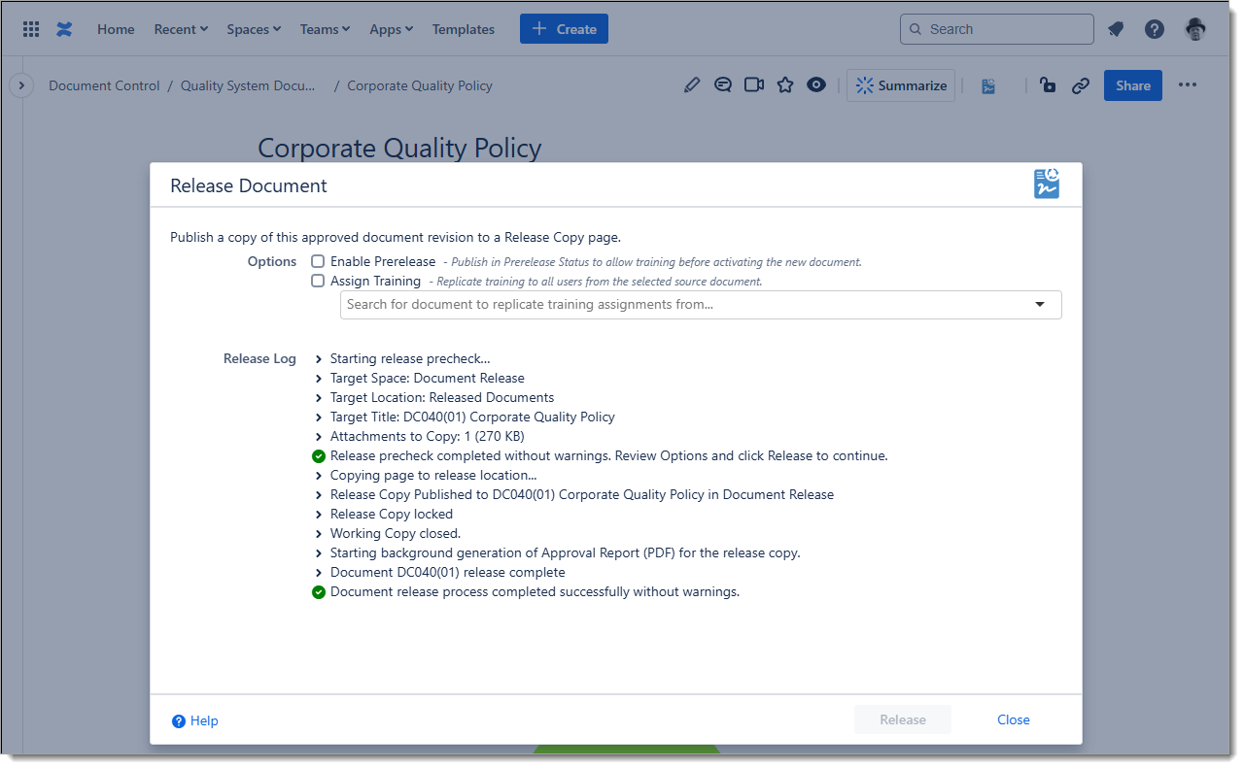Open the comments speech bubble icon
The image size is (1244, 769).
point(723,85)
